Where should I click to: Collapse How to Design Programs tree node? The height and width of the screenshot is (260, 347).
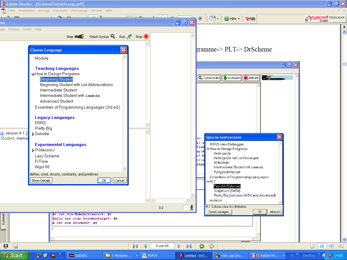pyautogui.click(x=33, y=74)
